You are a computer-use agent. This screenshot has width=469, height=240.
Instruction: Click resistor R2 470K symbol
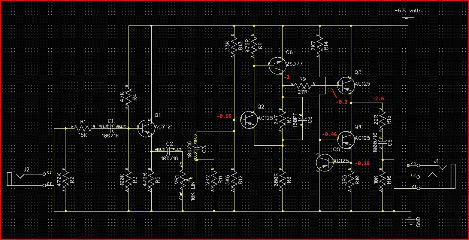pos(66,180)
